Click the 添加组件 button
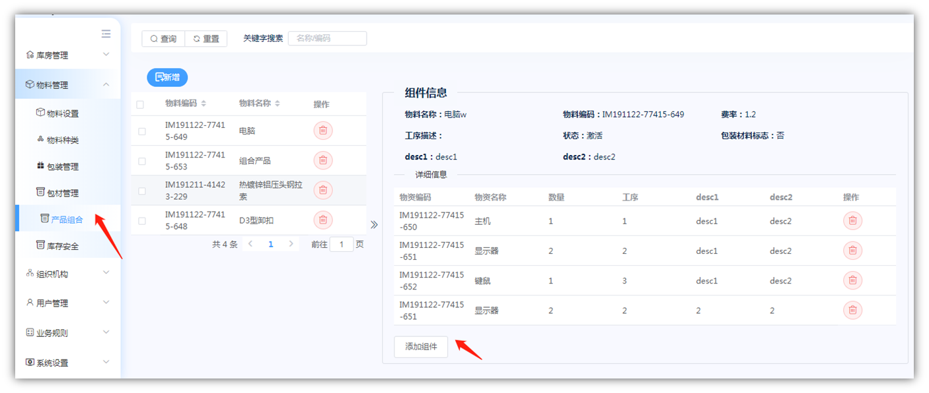Screen dimensions: 929x393 [421, 347]
